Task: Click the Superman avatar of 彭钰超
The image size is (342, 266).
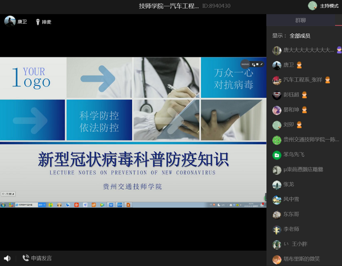Action: [x=277, y=95]
